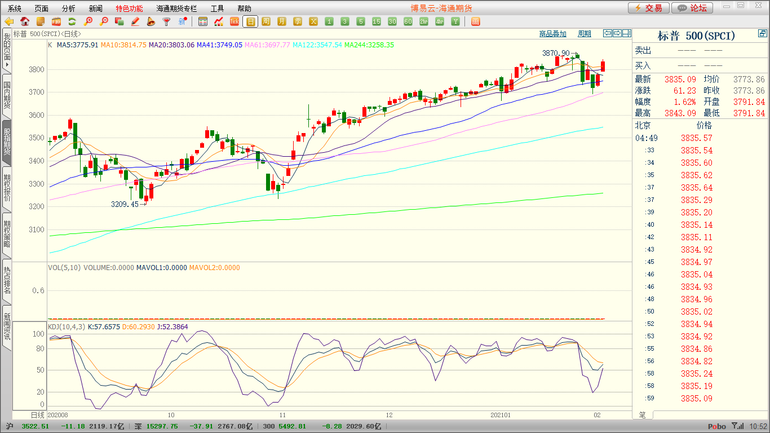770x433 pixels.
Task: Select the daily 日 period button
Action: (x=250, y=21)
